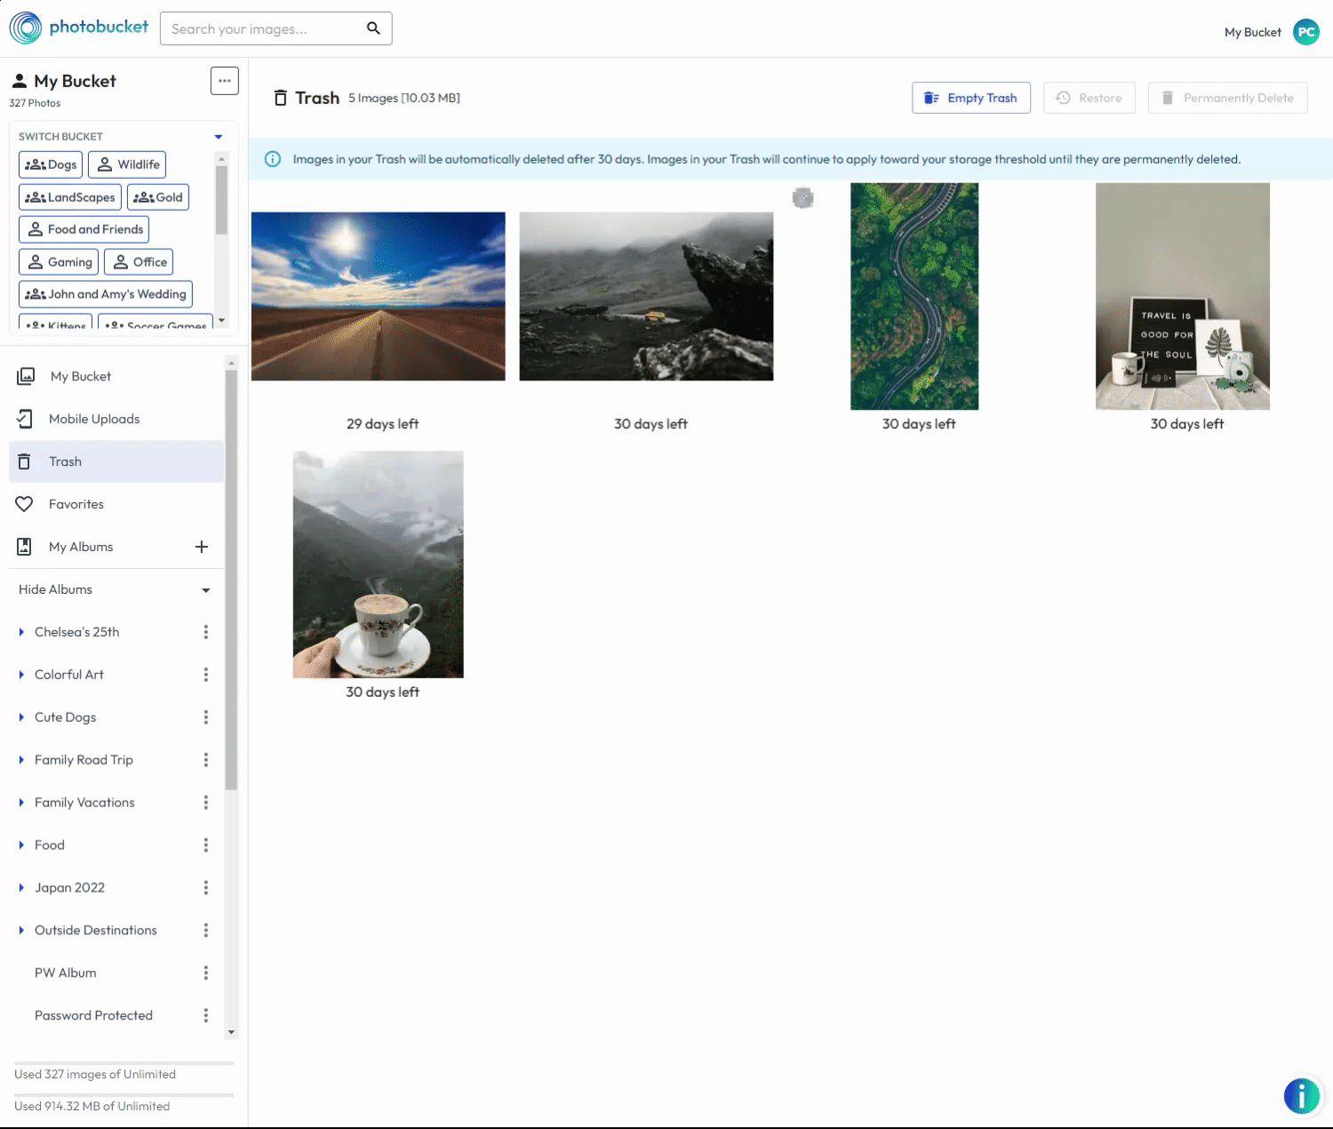Switch to the Gold bucket
The height and width of the screenshot is (1129, 1333).
pyautogui.click(x=158, y=197)
